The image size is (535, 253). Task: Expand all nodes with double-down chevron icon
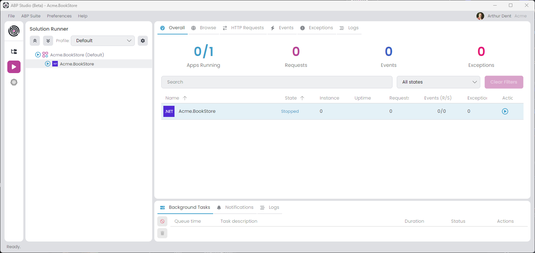(x=48, y=40)
